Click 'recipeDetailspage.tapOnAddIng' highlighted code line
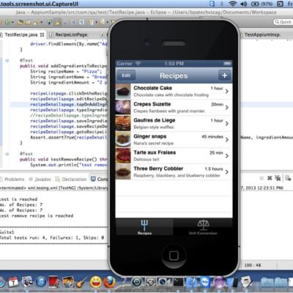293x293 pixels. tap(69, 105)
